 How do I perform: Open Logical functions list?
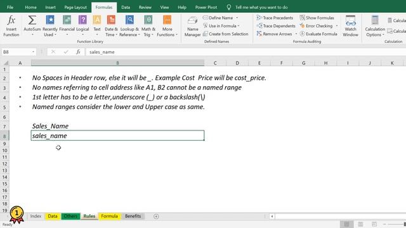click(x=82, y=26)
